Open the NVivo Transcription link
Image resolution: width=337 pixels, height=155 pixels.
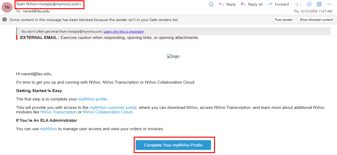(x=58, y=112)
